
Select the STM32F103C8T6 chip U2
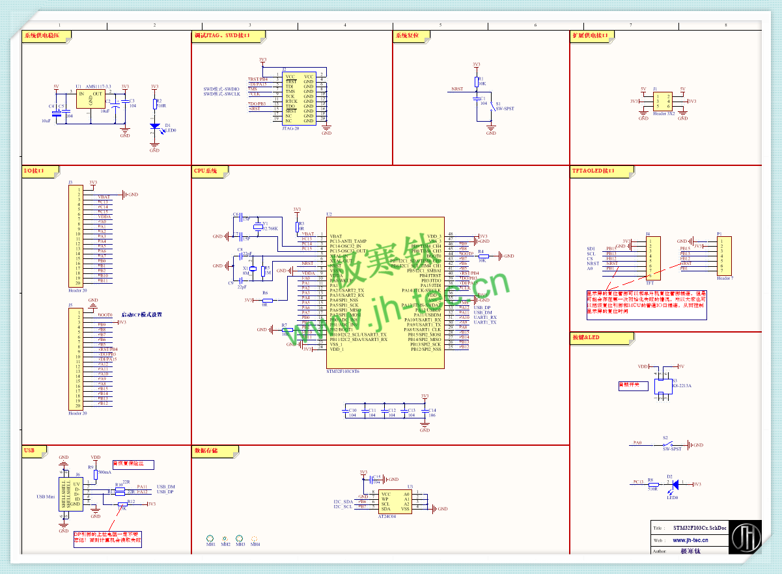(385, 293)
